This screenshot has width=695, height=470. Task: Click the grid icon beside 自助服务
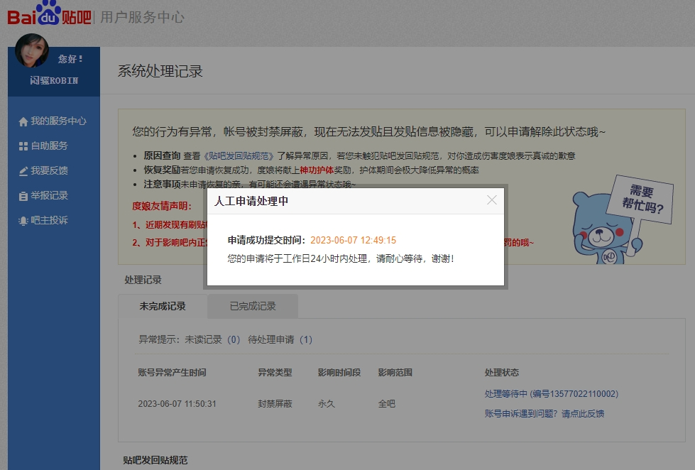[x=23, y=146]
